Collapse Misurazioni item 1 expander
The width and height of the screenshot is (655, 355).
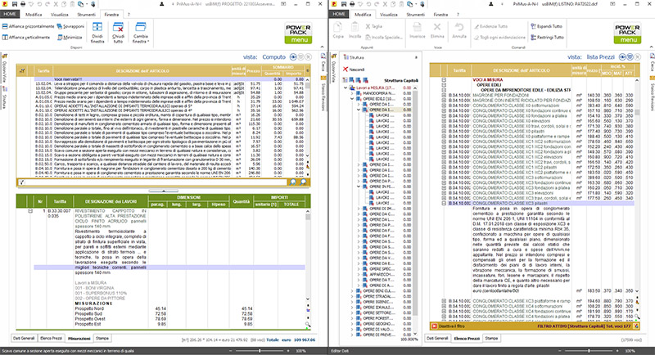[x=30, y=211]
